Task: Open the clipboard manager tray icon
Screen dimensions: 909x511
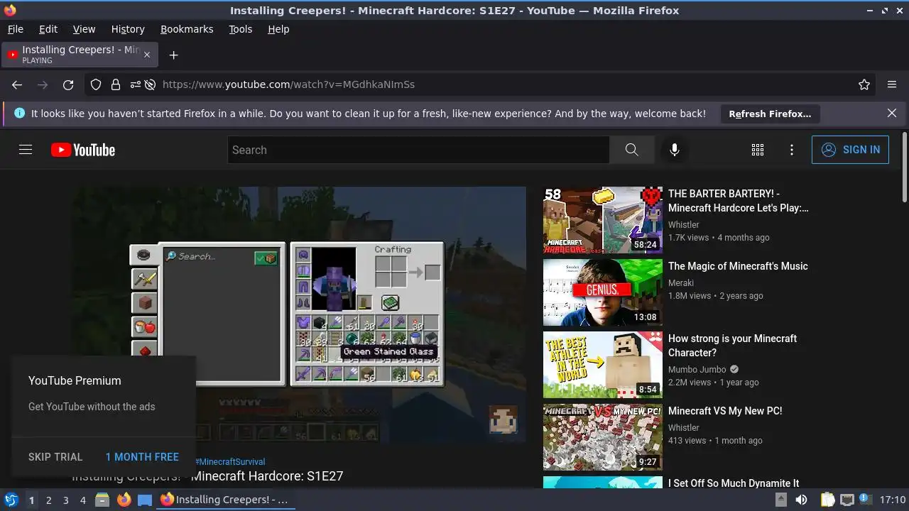Action: click(827, 500)
